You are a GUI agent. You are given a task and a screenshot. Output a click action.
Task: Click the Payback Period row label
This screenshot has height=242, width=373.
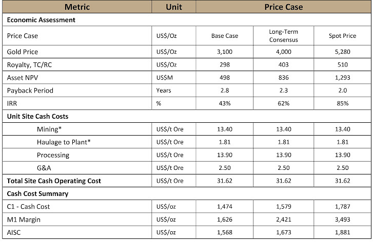(x=30, y=91)
